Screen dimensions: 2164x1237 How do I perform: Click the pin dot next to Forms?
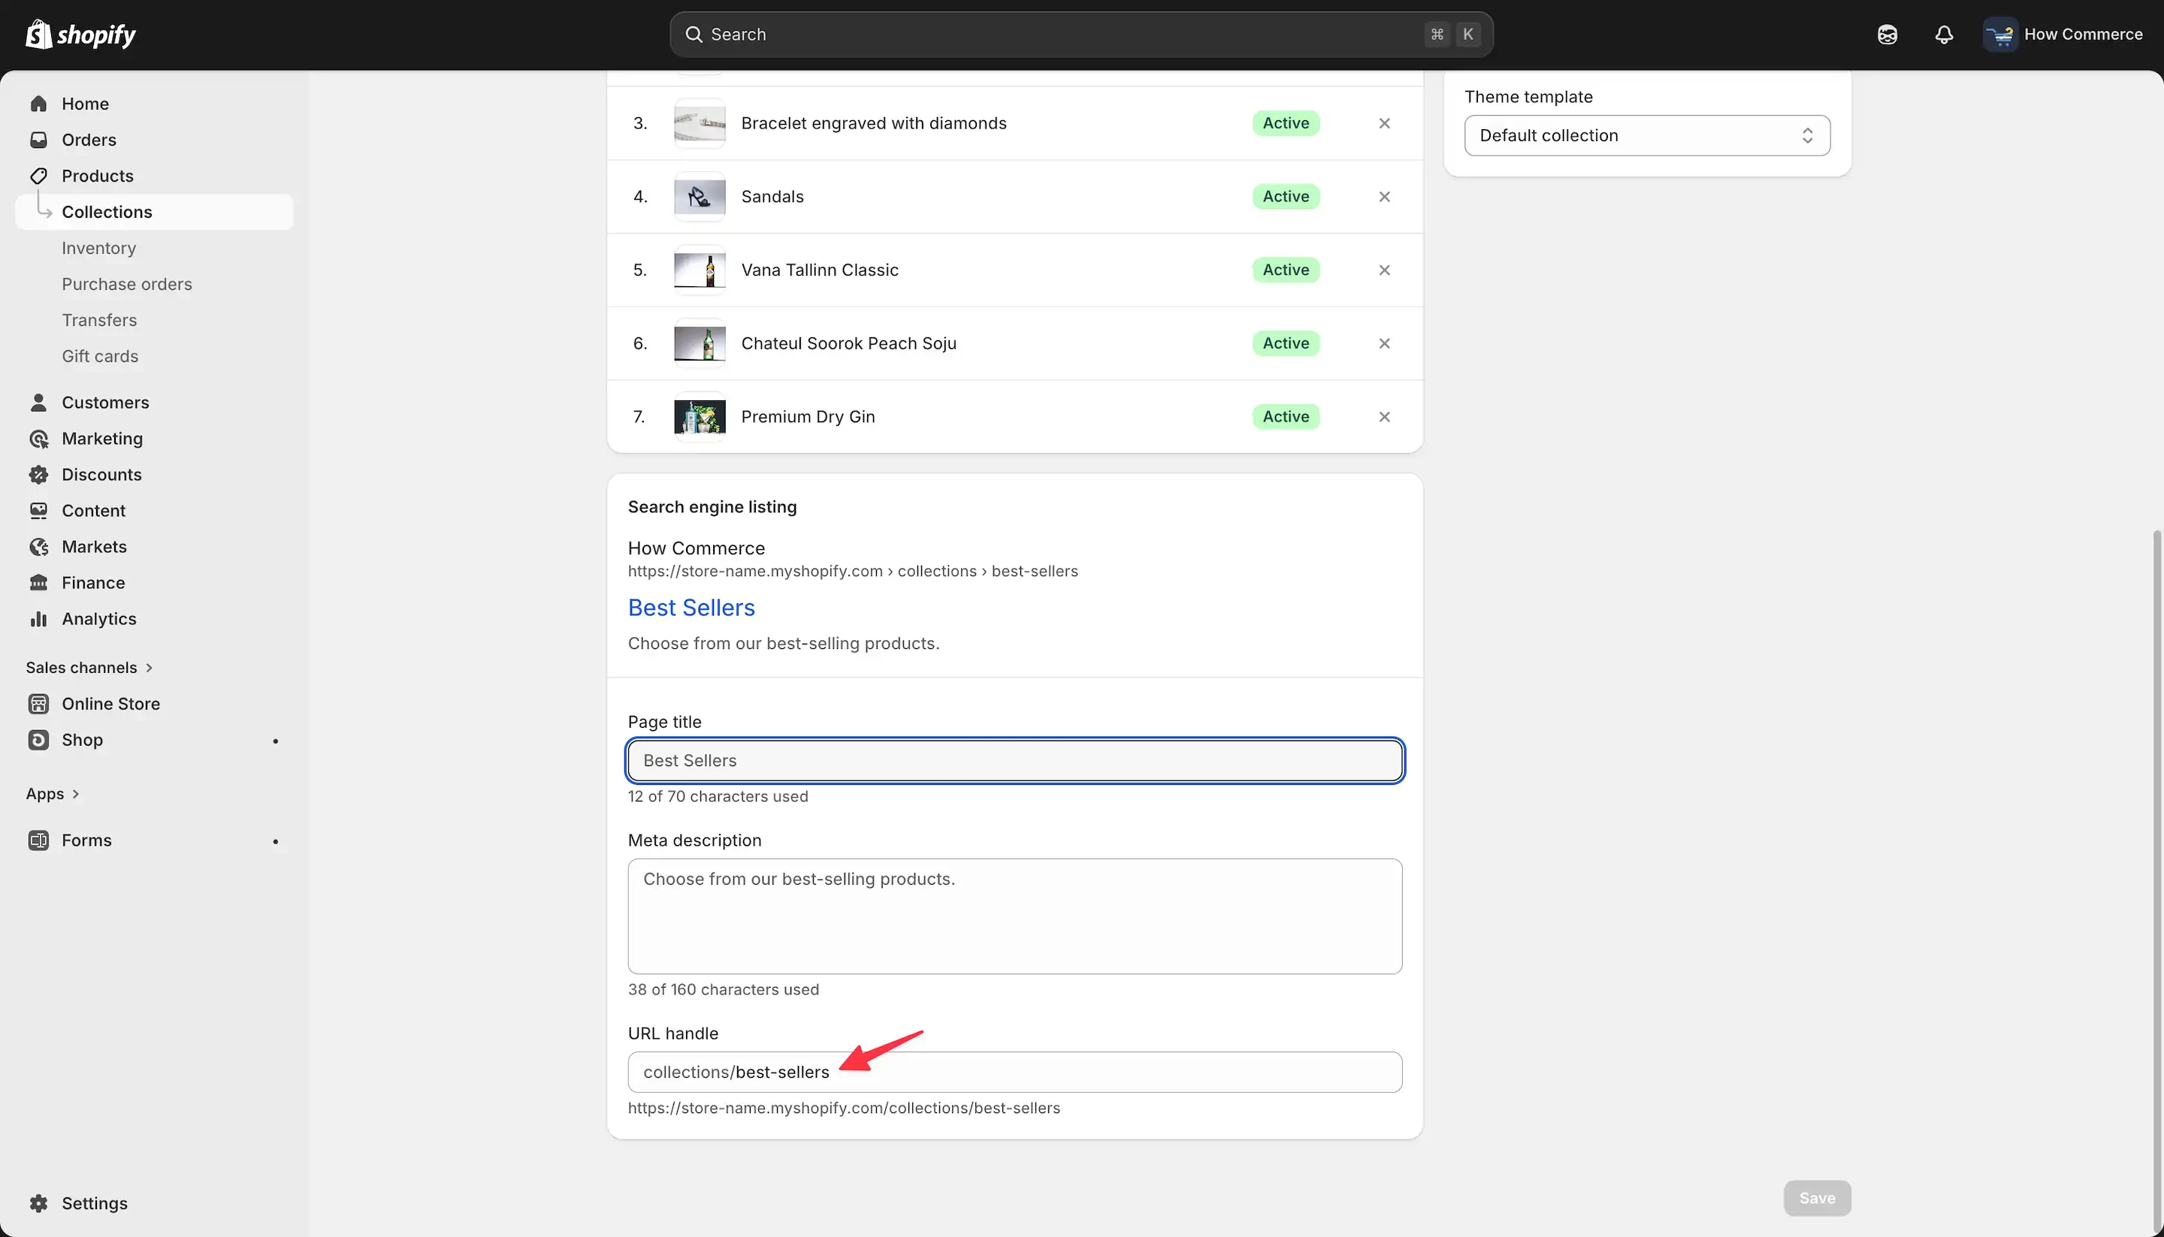click(276, 841)
